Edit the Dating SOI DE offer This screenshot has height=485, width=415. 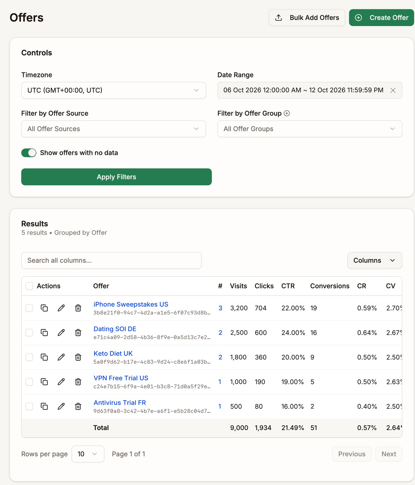coord(61,332)
